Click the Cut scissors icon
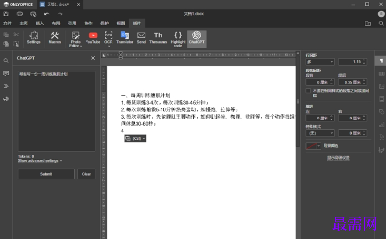This screenshot has width=386, height=239. click(16, 35)
